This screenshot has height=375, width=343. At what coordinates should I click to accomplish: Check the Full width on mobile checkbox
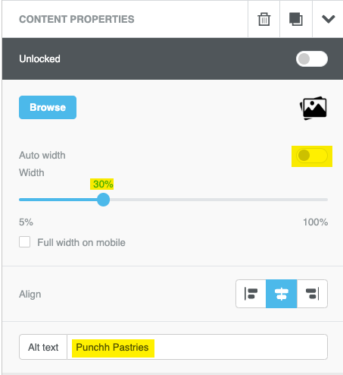coord(24,242)
